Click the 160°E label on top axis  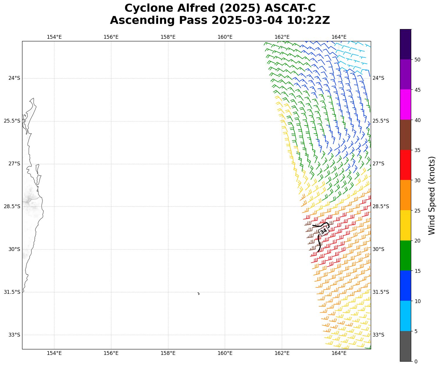(225, 37)
